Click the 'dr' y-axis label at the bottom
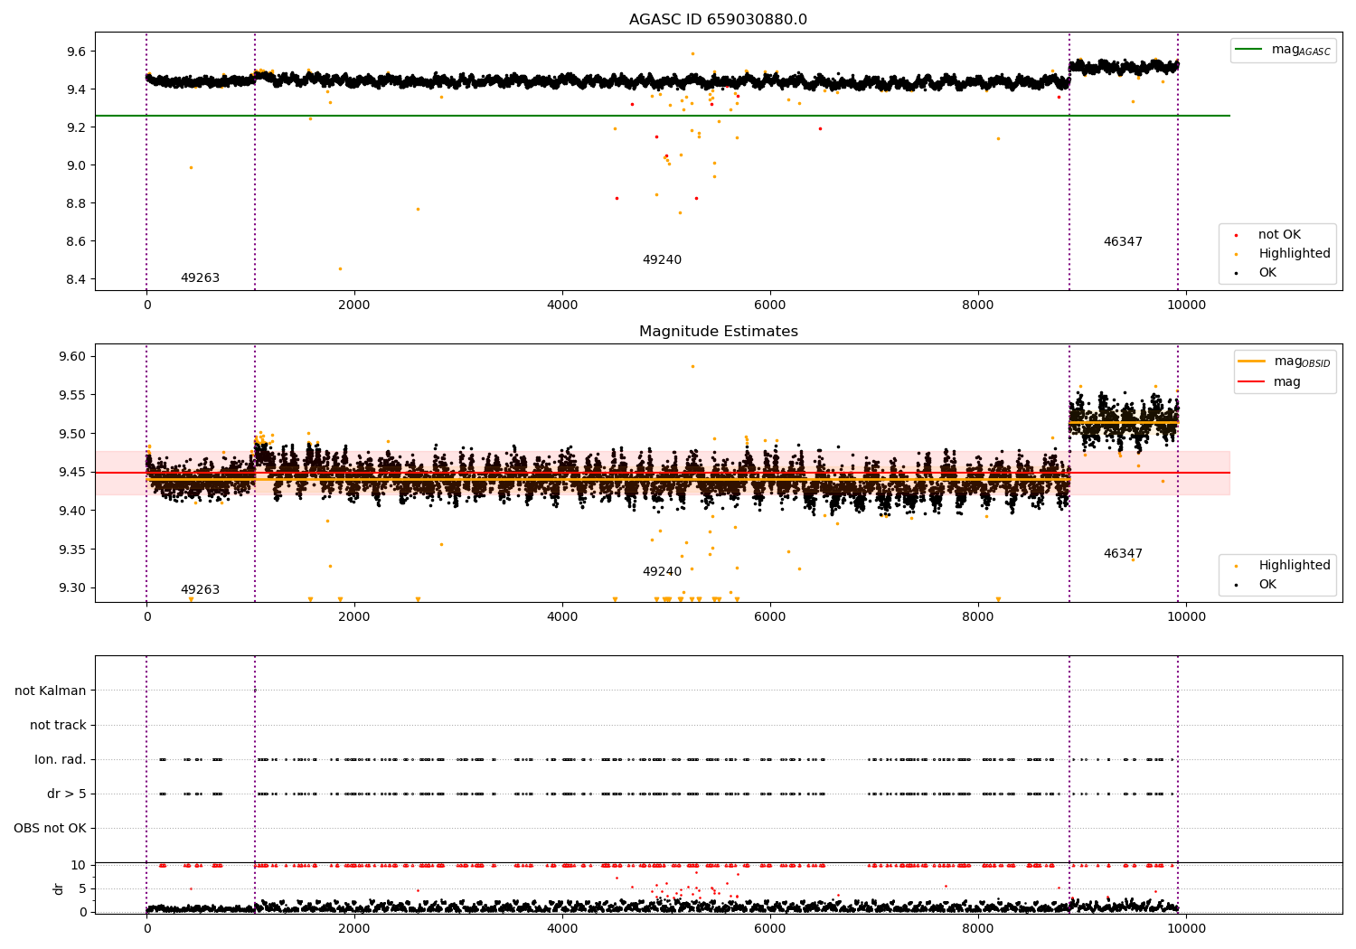The width and height of the screenshot is (1356, 949). point(59,888)
